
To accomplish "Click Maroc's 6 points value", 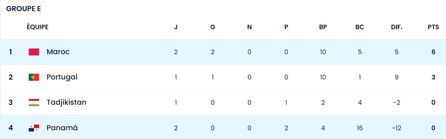I will point(433,52).
